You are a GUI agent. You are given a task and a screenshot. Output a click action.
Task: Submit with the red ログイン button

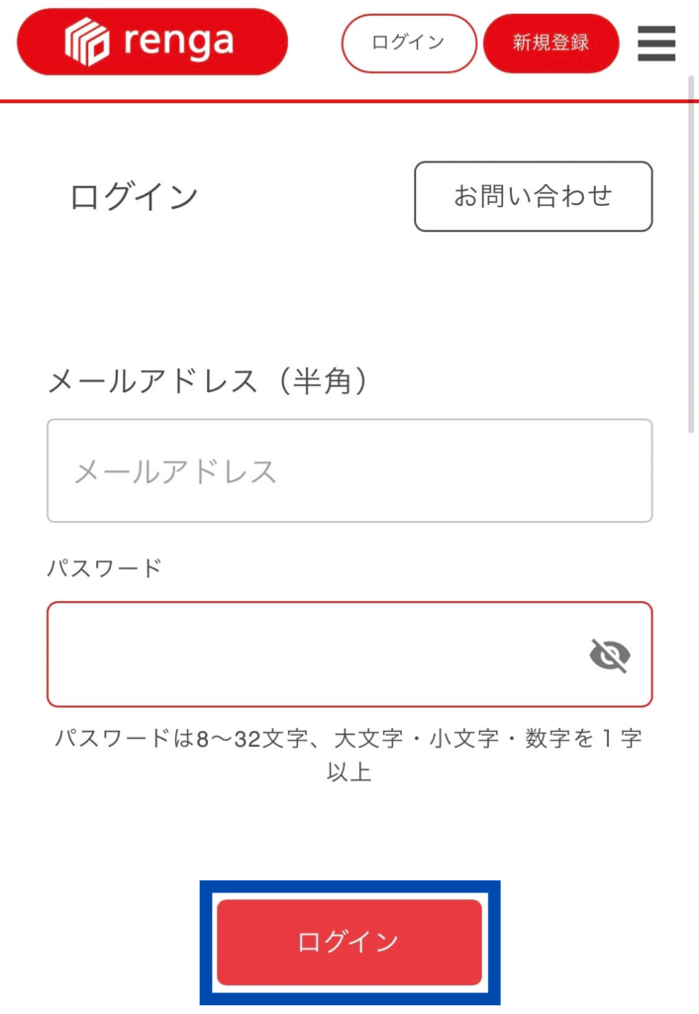pyautogui.click(x=349, y=942)
